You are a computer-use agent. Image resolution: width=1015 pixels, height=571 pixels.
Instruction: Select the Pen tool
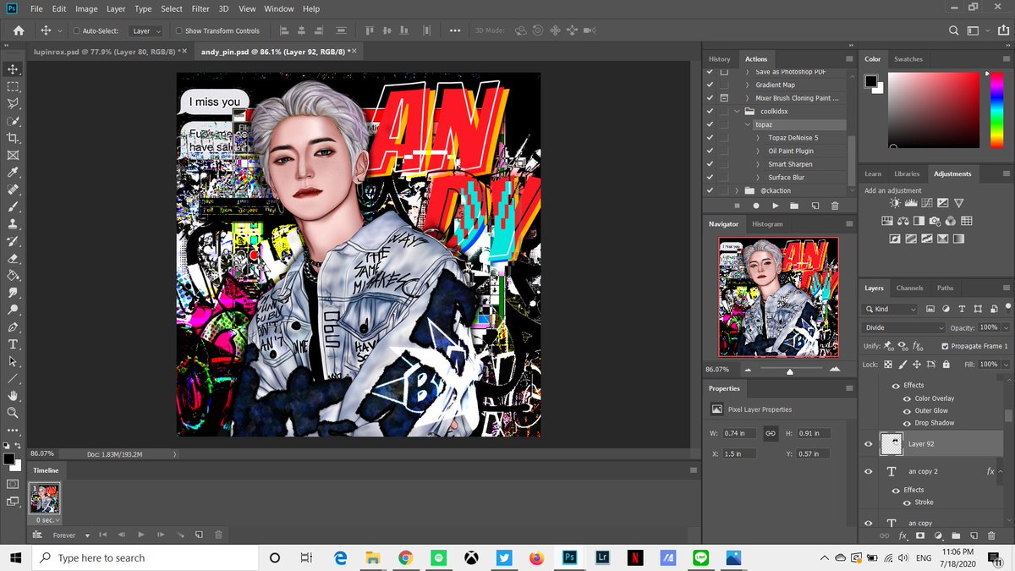[x=13, y=327]
